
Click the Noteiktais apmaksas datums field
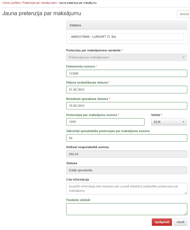point(126,106)
